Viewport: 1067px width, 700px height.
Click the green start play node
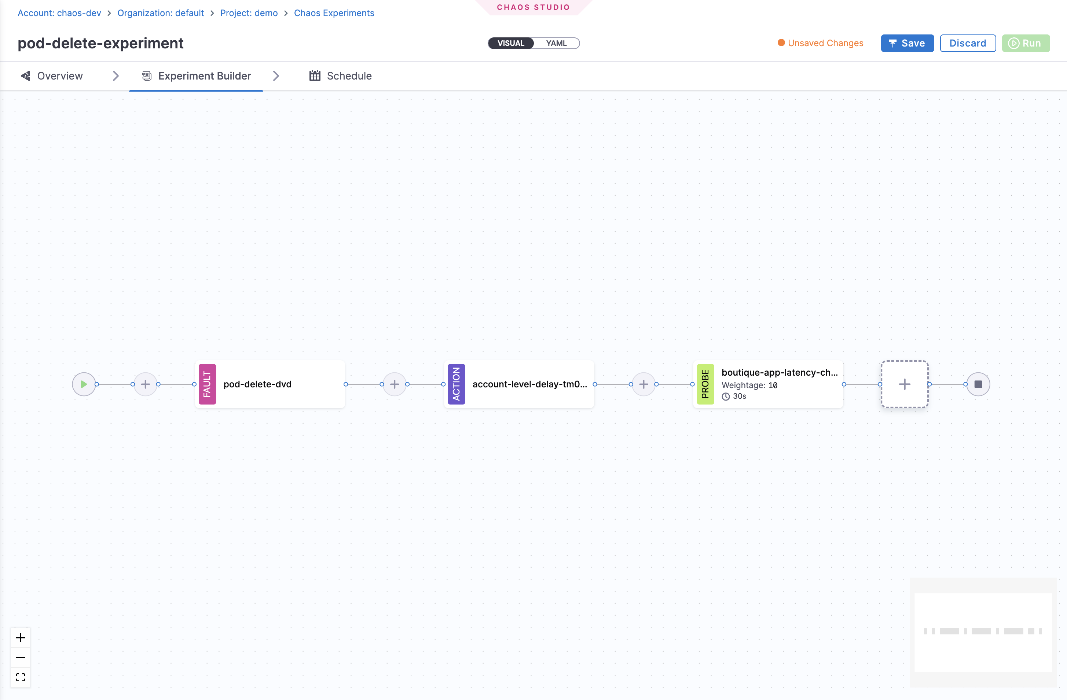[83, 384]
